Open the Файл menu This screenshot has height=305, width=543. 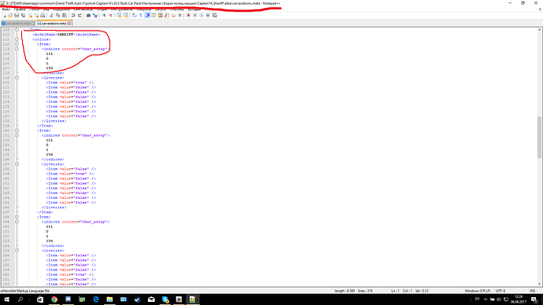point(6,9)
